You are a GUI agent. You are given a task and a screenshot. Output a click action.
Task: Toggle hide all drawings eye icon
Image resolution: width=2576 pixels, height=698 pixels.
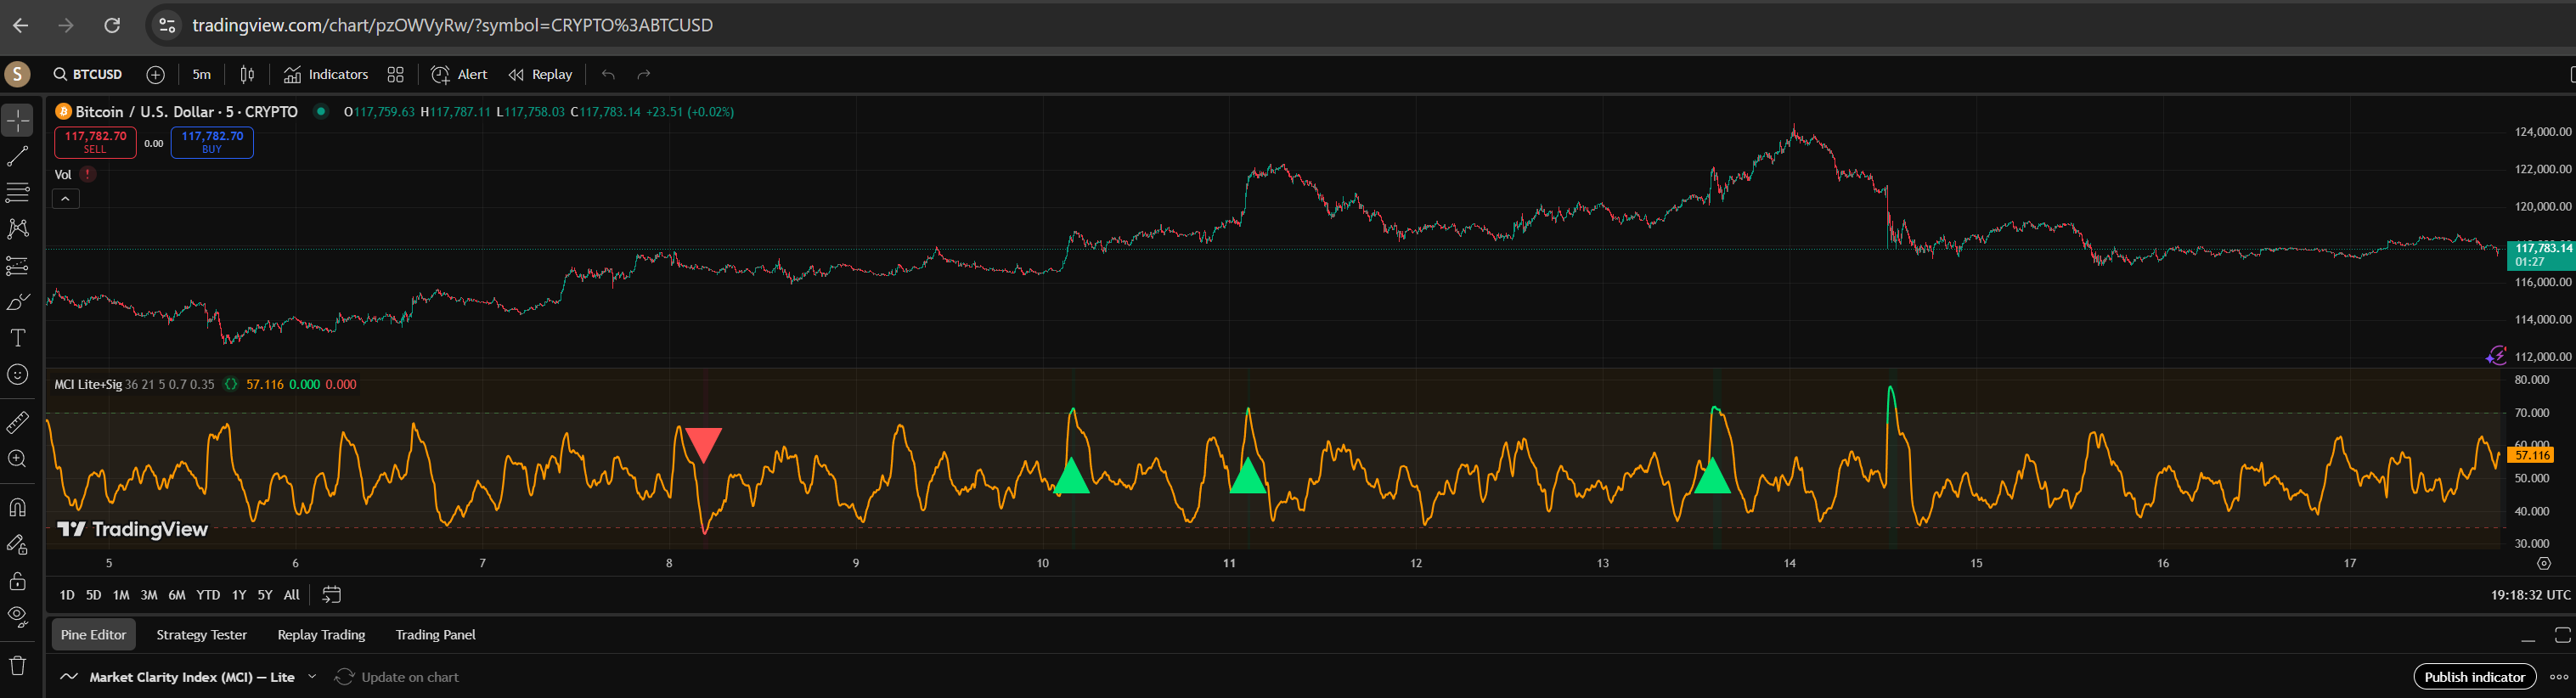[x=18, y=617]
